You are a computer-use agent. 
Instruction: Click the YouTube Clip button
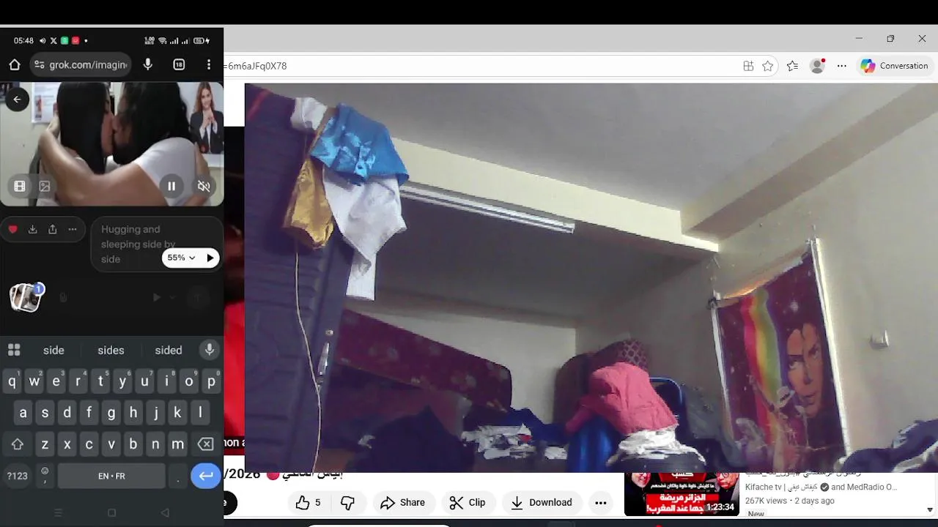click(x=468, y=502)
